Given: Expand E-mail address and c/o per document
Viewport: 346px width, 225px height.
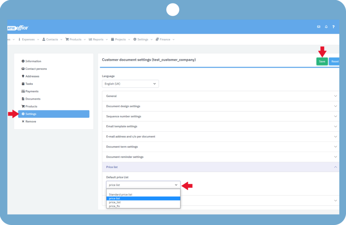Looking at the screenshot, I should [220, 136].
